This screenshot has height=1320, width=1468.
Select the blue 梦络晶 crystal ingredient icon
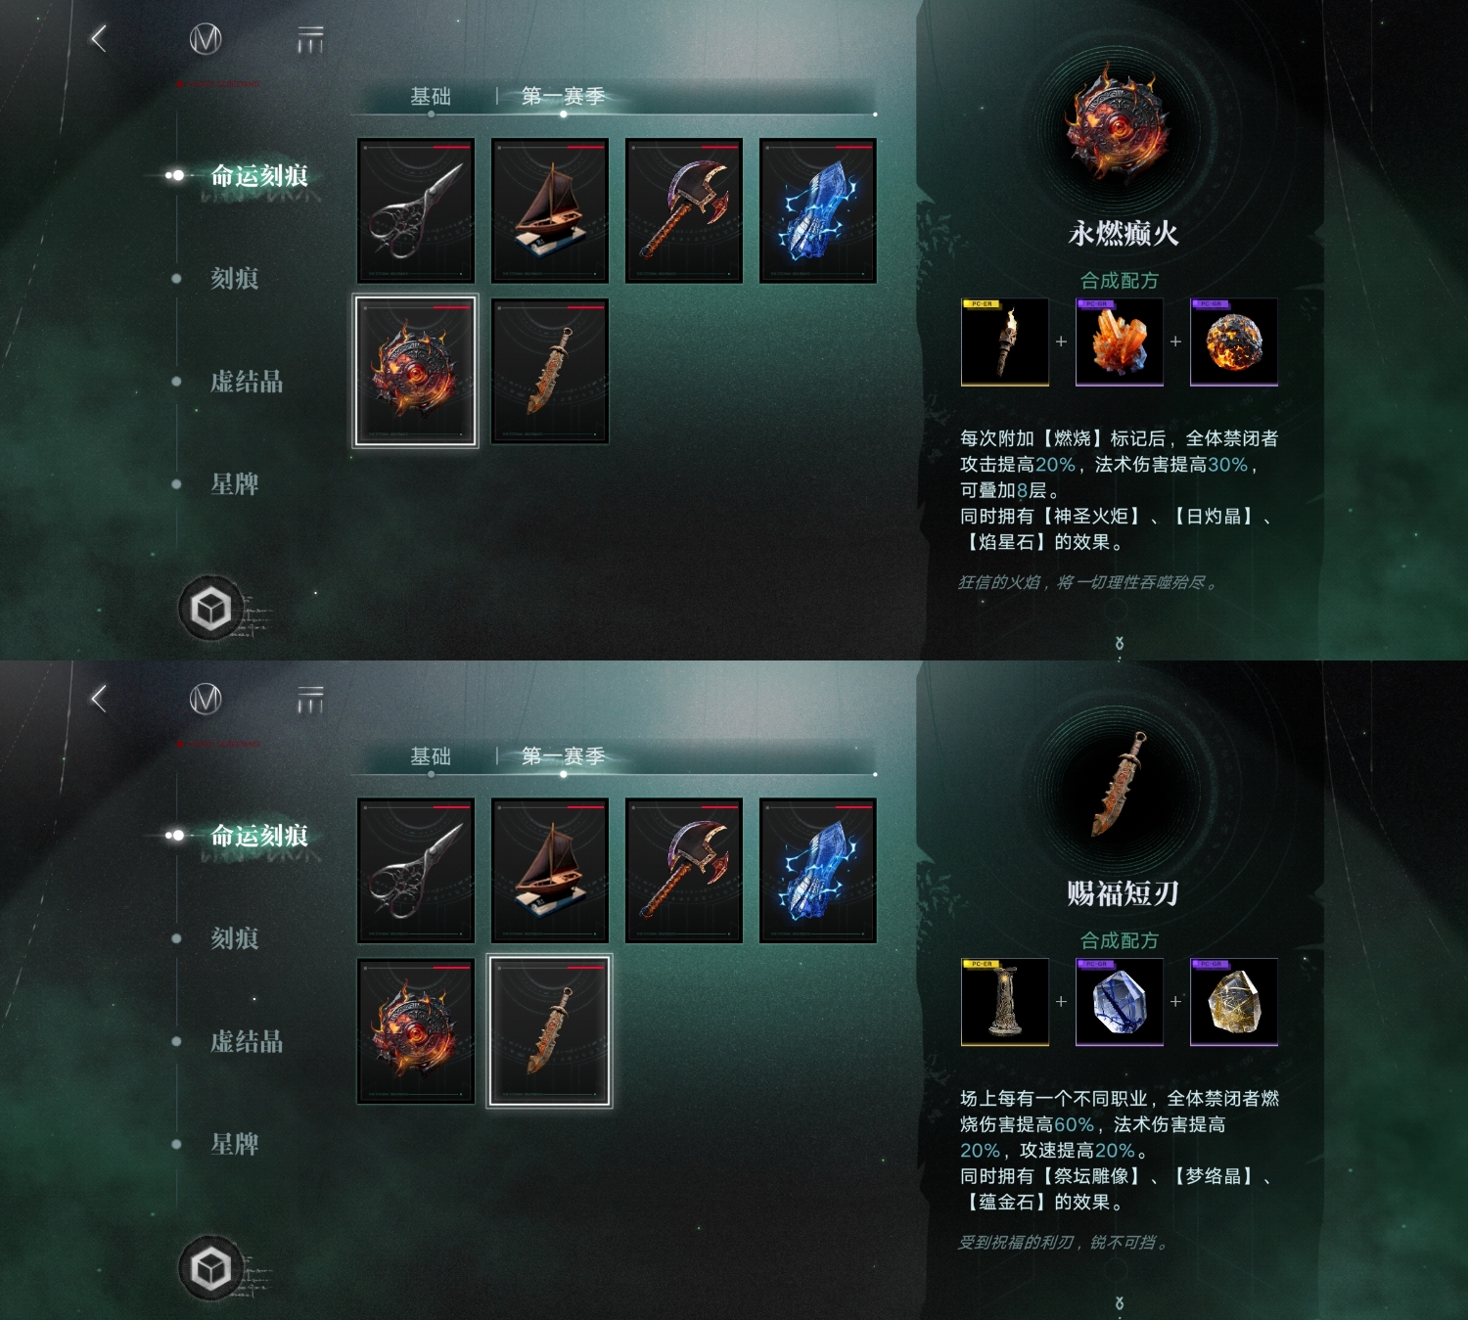coord(1120,1002)
